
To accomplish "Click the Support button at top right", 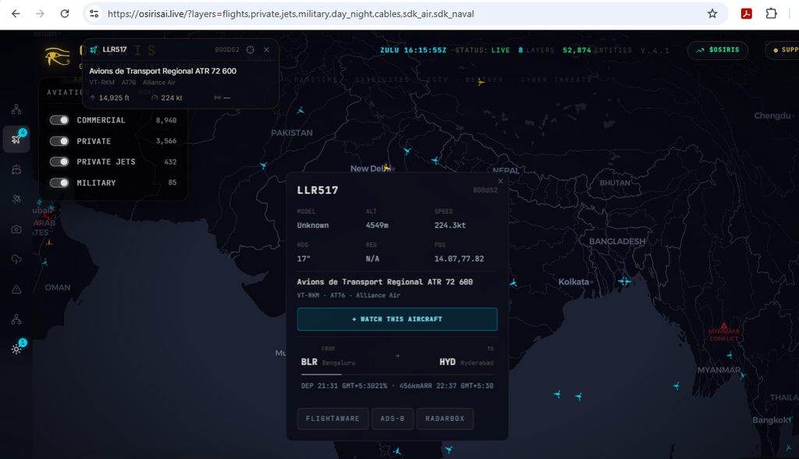I will (783, 50).
